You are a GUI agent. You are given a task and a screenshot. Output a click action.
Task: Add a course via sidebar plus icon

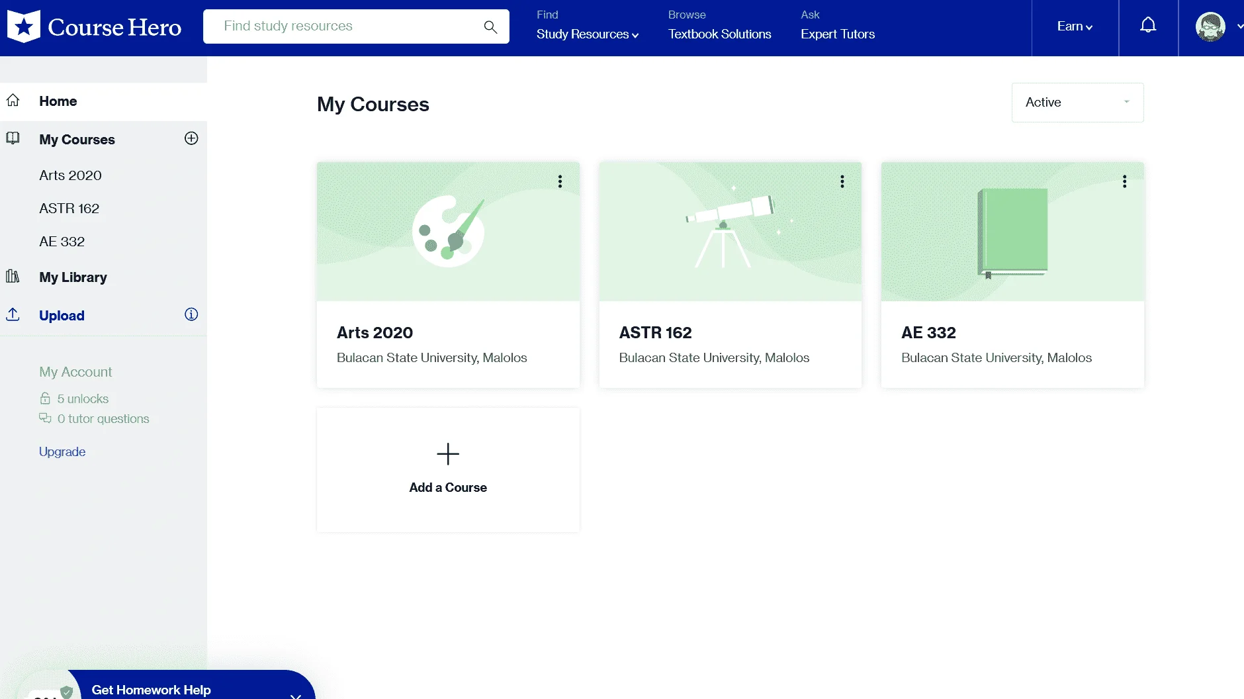(191, 138)
